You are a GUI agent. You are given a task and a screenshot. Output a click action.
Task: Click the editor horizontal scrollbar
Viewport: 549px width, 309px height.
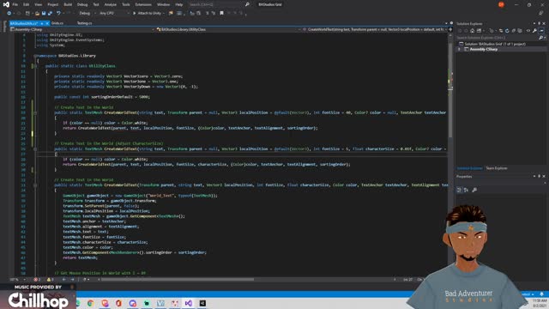[x=178, y=280]
